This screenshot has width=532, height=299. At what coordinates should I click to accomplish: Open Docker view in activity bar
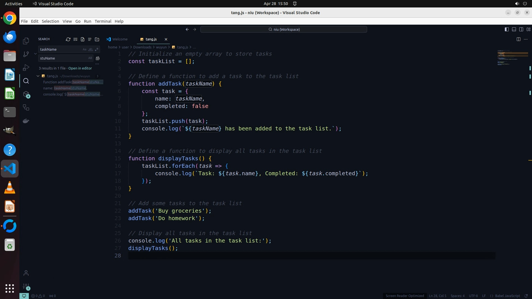pos(26,121)
